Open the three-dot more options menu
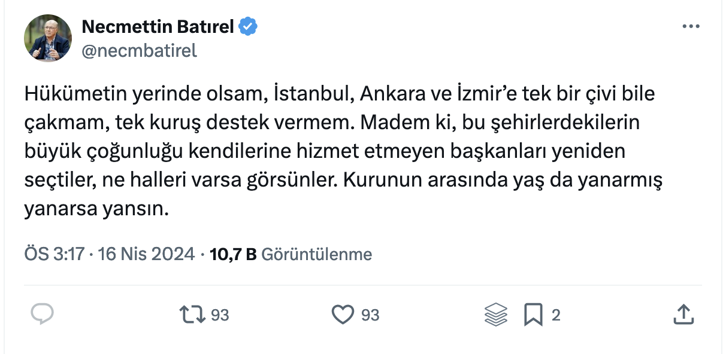726x354 pixels. coord(691,26)
